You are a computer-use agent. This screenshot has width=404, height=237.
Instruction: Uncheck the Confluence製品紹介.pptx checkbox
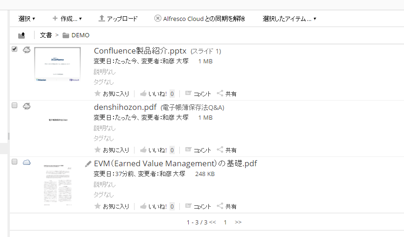tap(14, 49)
